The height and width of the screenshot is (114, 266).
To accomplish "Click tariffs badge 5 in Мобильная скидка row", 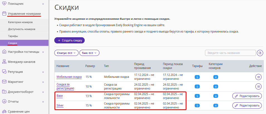I will (x=197, y=77).
